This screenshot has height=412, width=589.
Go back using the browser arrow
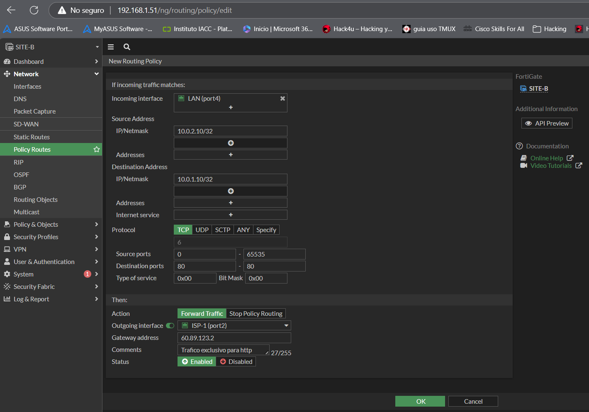[x=11, y=10]
